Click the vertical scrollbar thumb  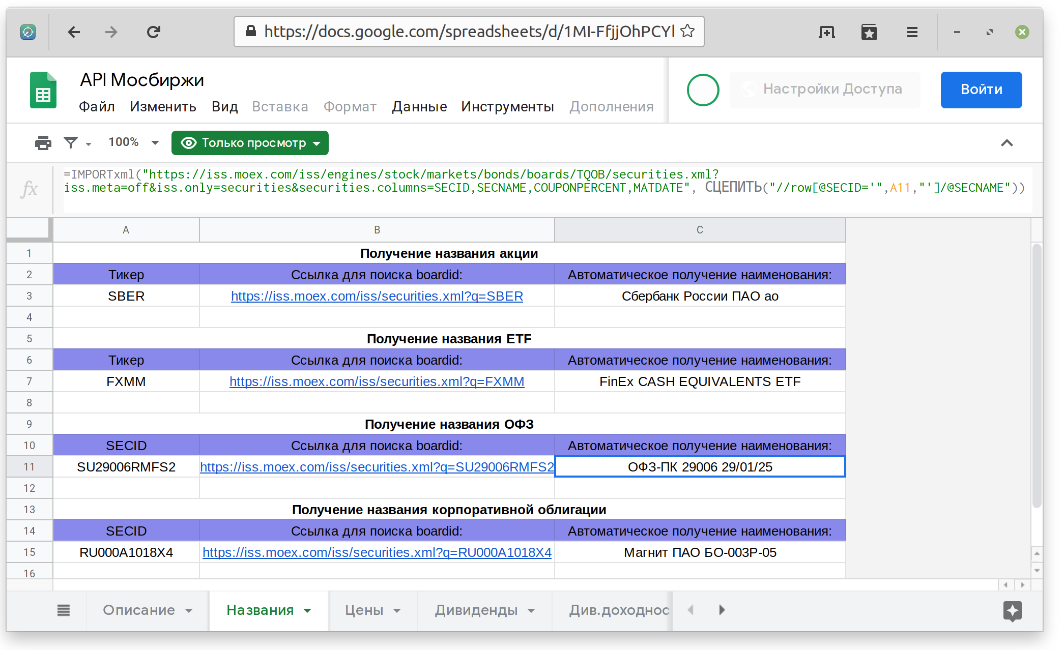click(1037, 375)
